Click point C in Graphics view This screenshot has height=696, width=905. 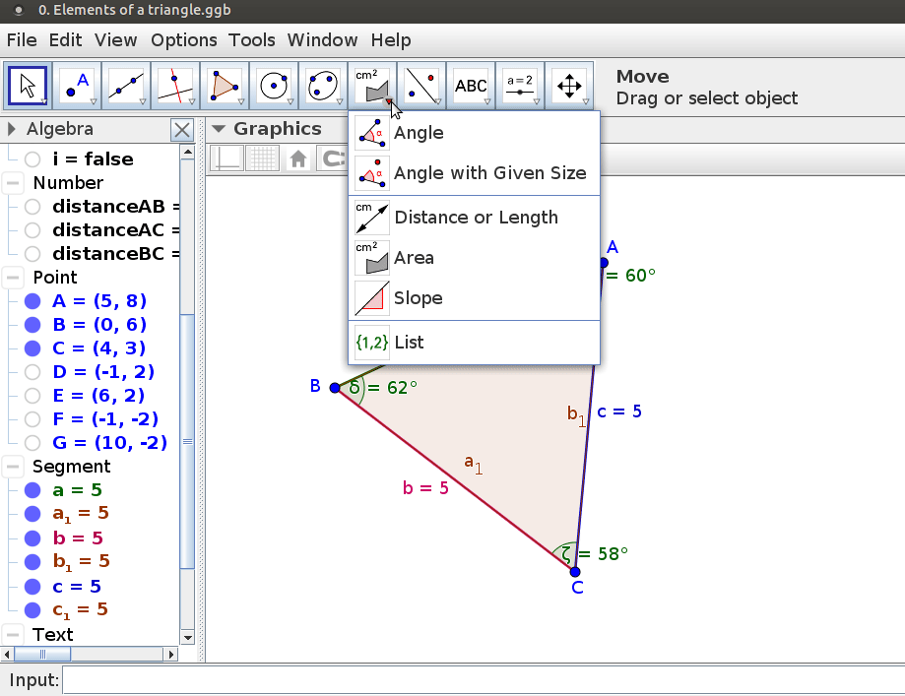pos(575,572)
